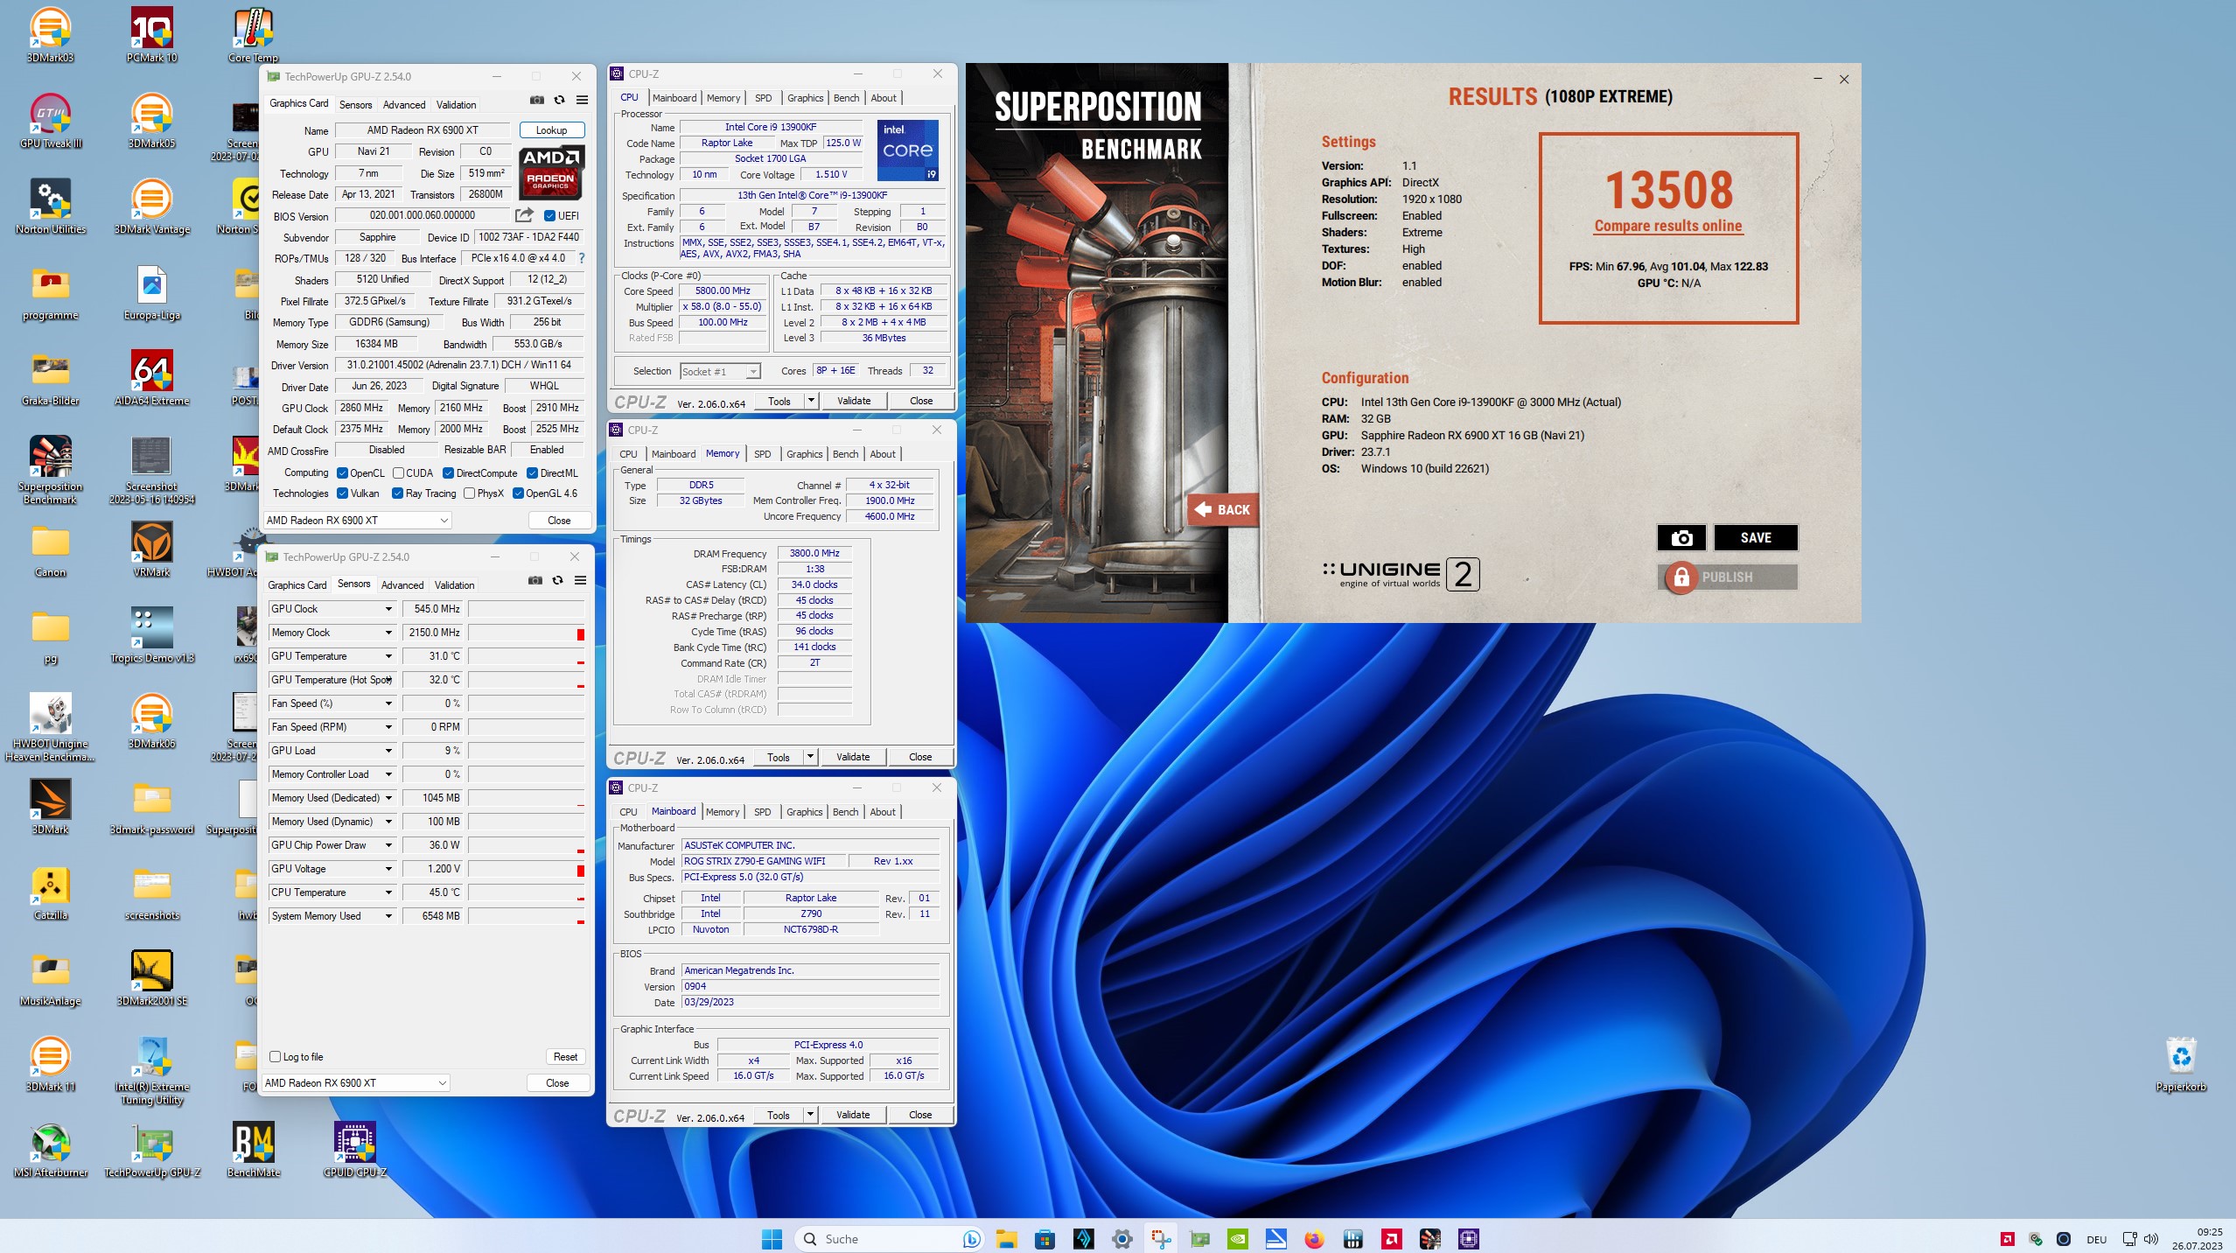Enable the Log to file checkbox

[x=276, y=1057]
